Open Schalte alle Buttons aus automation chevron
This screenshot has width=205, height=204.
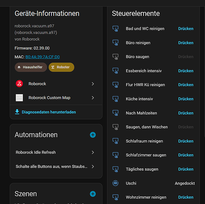(93, 166)
